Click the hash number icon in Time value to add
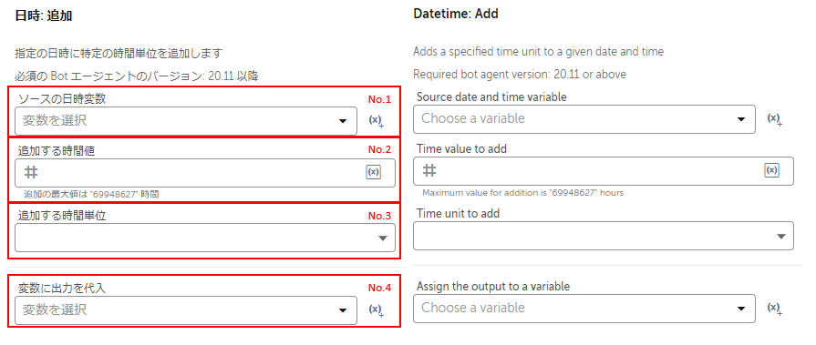 429,170
